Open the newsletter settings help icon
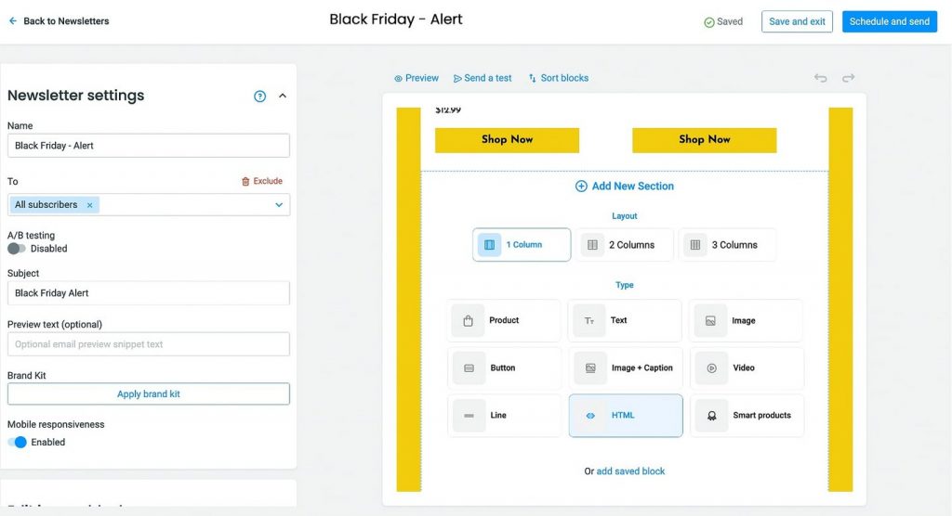The image size is (952, 516). [260, 96]
